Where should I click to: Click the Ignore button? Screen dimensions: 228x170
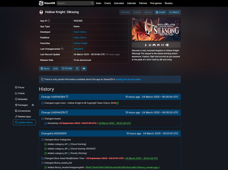[x=148, y=12]
